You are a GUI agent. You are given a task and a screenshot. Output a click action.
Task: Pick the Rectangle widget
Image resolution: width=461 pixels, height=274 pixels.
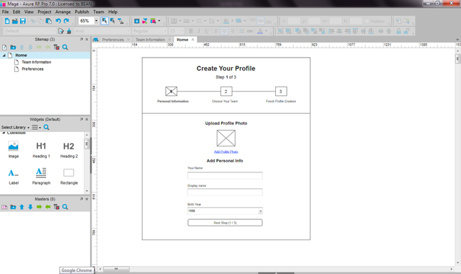pyautogui.click(x=69, y=176)
